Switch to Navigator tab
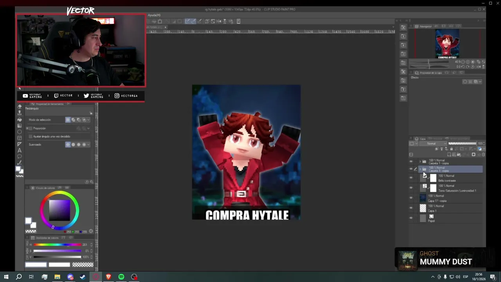The width and height of the screenshot is (501, 282). click(424, 26)
